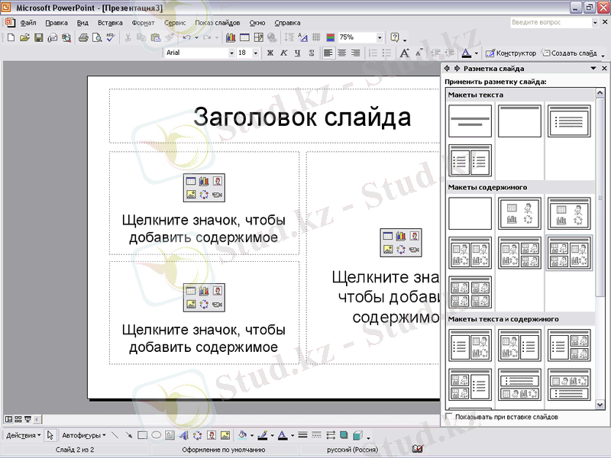Click the Print icon in the toolbar

tap(84, 37)
